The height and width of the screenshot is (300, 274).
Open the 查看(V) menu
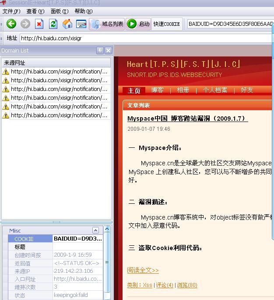(35, 11)
